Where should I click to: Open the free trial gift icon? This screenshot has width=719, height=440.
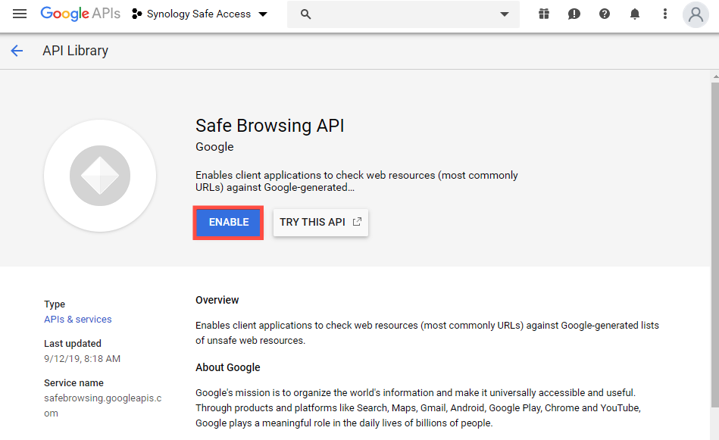(544, 14)
